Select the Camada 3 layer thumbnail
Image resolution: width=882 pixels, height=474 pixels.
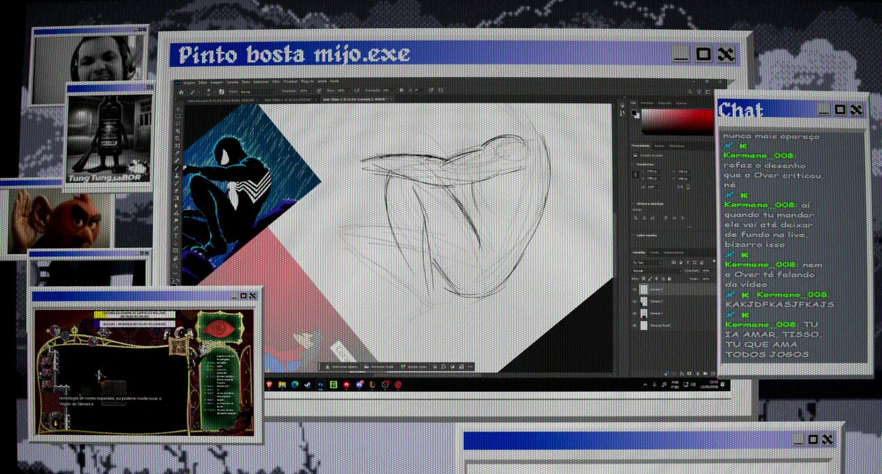(644, 290)
